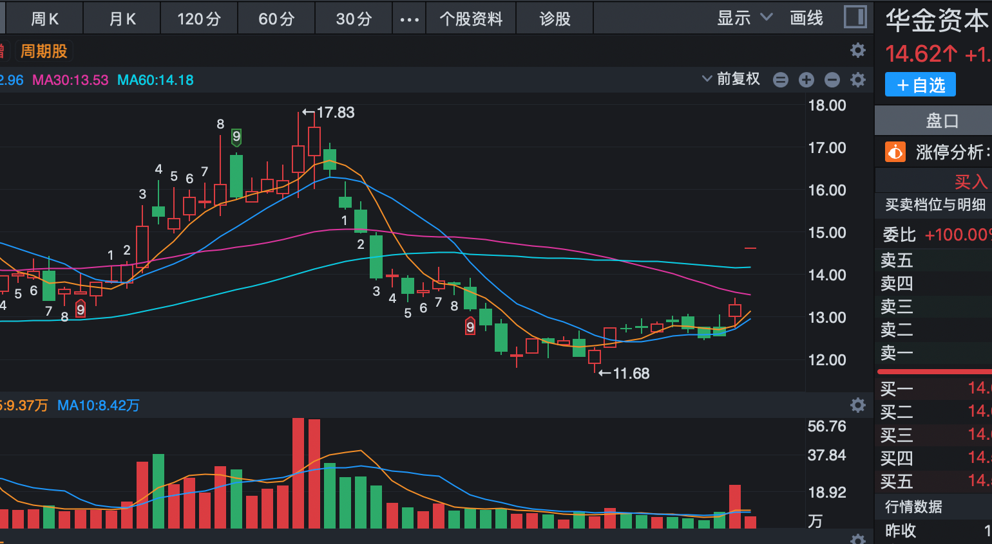Zoom out chart with minus circle icon

point(832,80)
